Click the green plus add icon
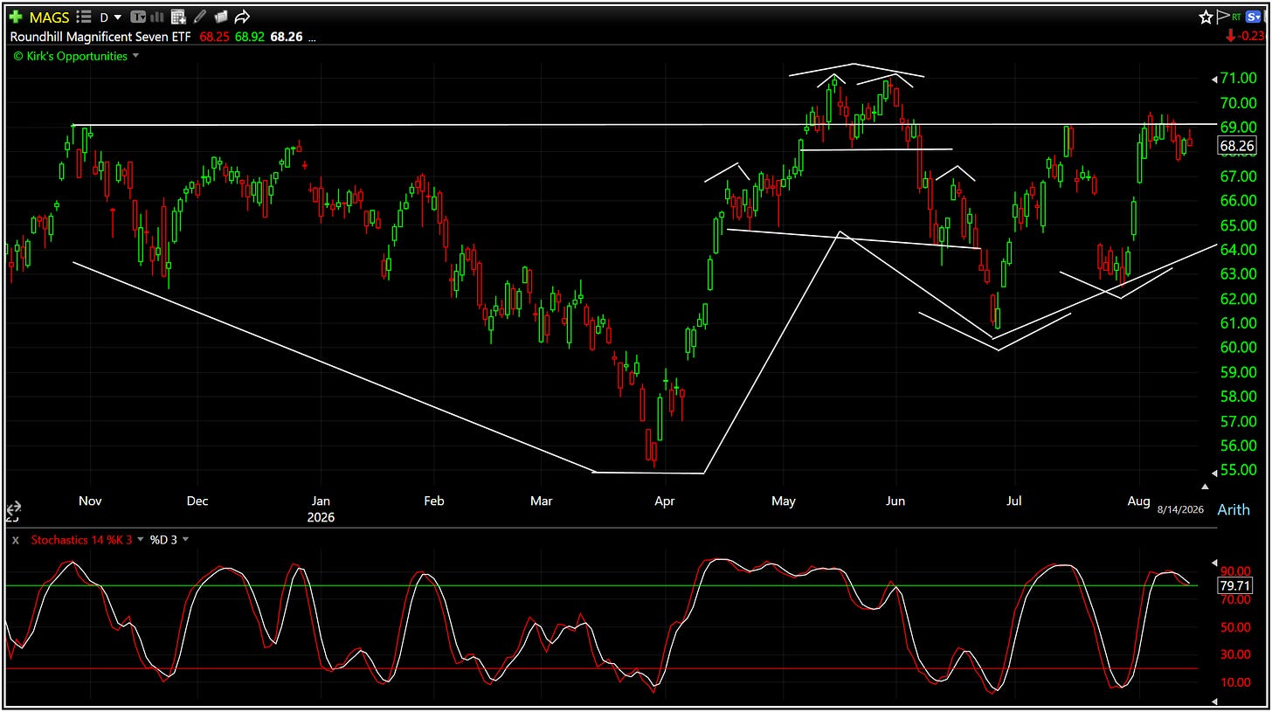 click(16, 17)
